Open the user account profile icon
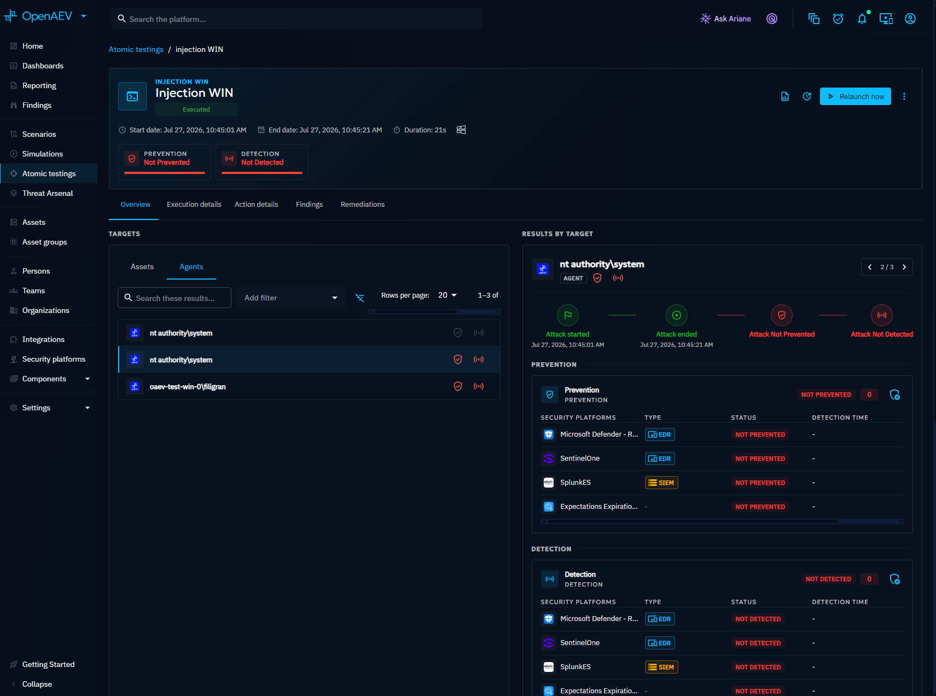936x696 pixels. pyautogui.click(x=910, y=19)
